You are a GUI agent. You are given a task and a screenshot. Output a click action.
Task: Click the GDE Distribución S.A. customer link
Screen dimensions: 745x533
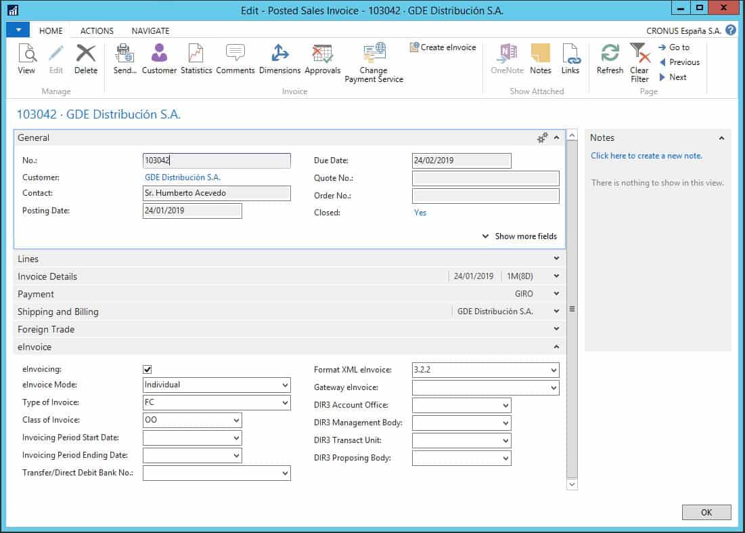pyautogui.click(x=183, y=177)
